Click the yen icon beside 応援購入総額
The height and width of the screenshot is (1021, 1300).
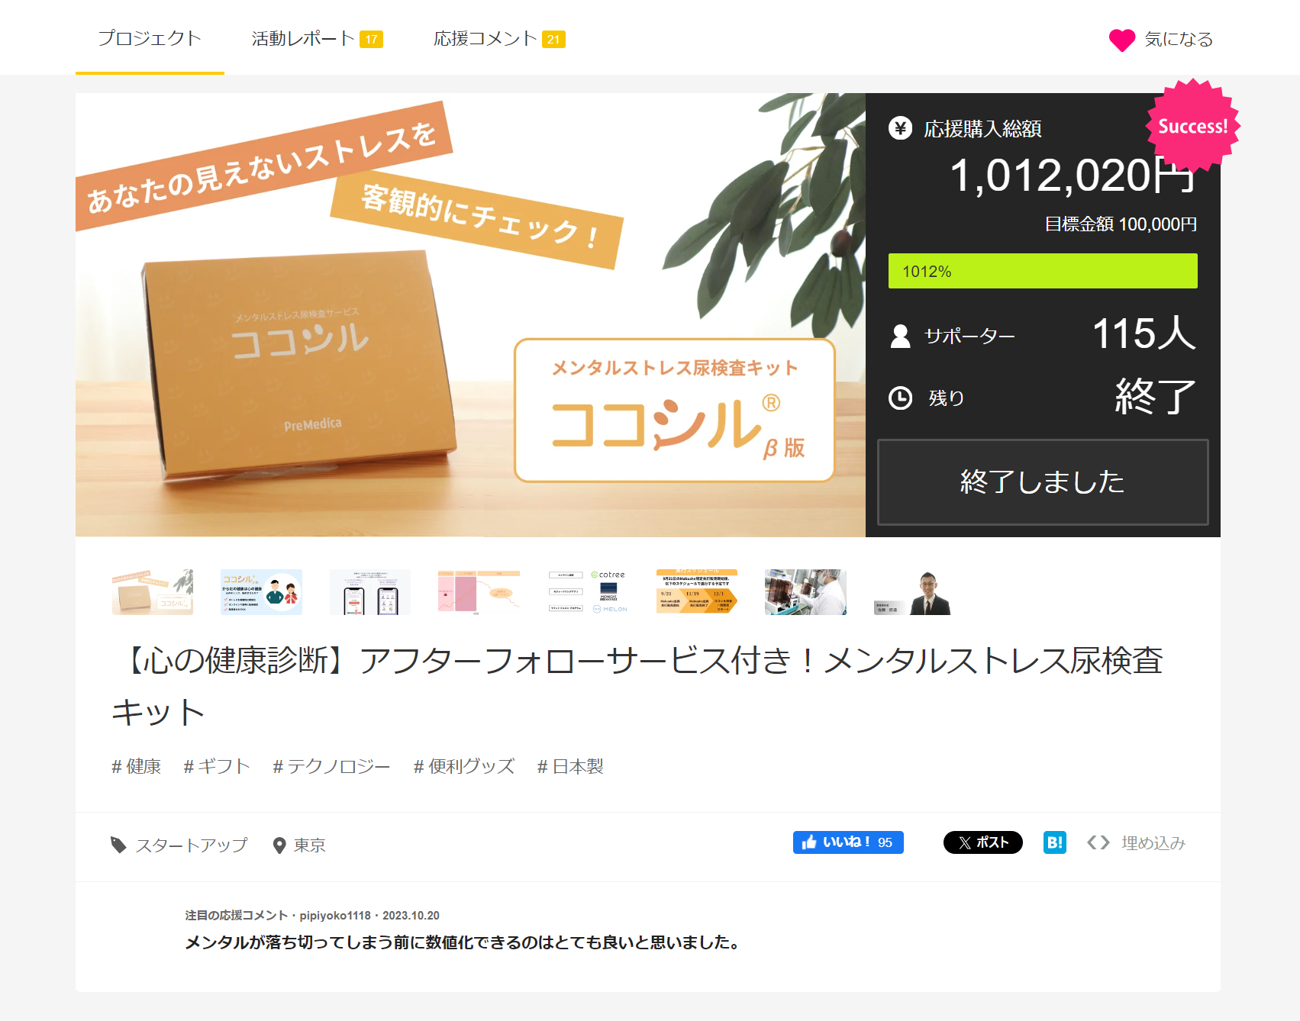(x=901, y=128)
